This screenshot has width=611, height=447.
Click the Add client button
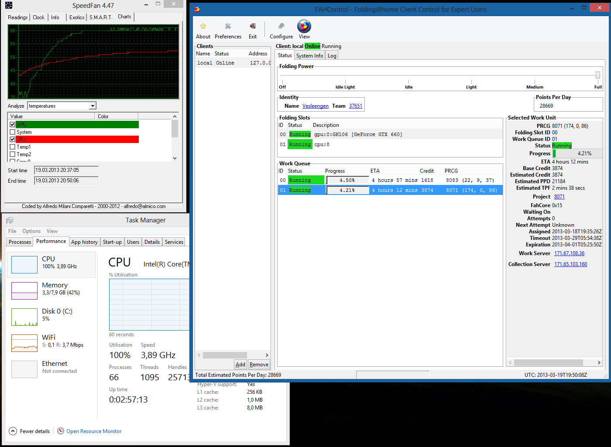(240, 365)
